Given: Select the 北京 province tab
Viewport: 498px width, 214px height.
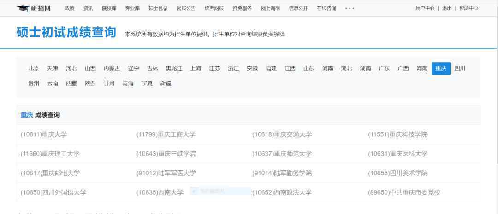Looking at the screenshot, I should tap(34, 69).
